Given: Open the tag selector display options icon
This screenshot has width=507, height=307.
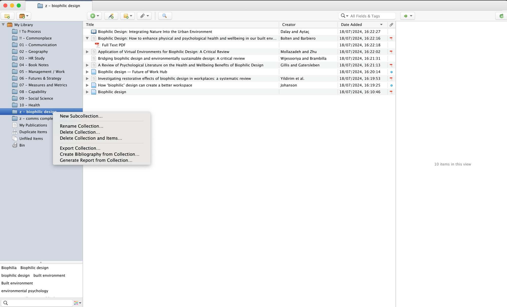Looking at the screenshot, I should (76, 303).
